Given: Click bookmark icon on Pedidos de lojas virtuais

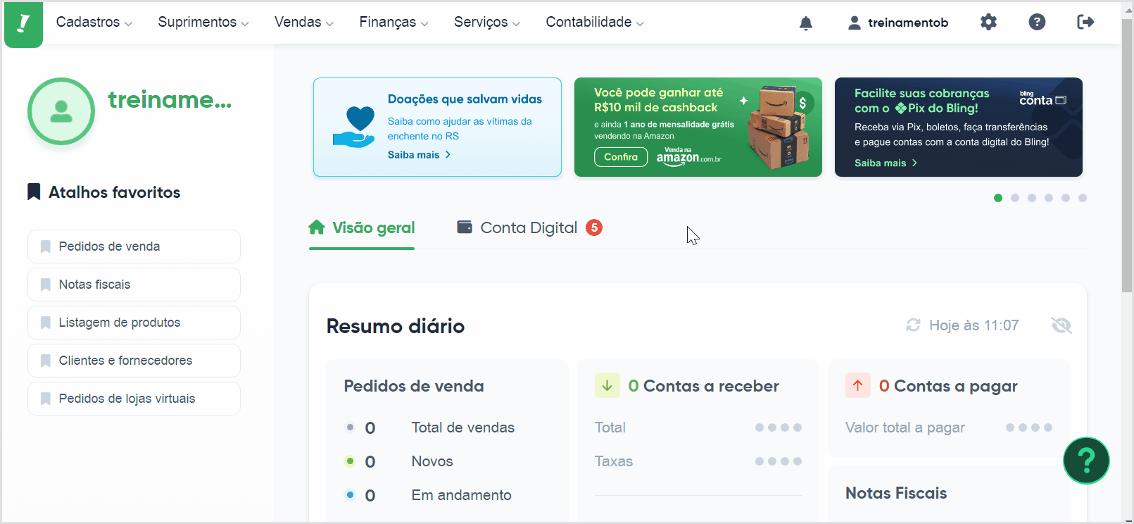Looking at the screenshot, I should pos(46,399).
